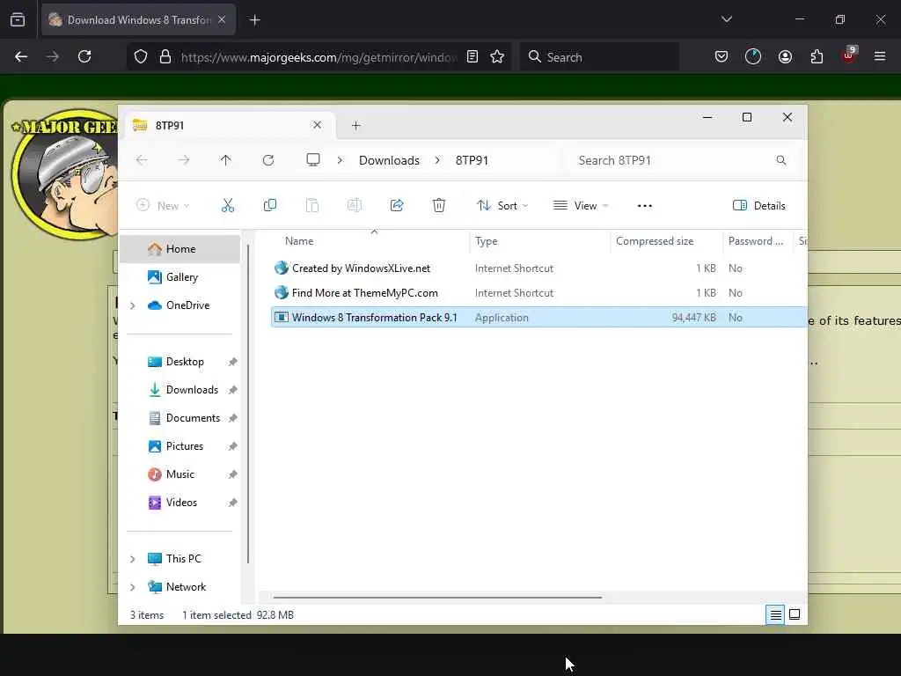
Task: Open the View dropdown
Action: click(x=581, y=206)
